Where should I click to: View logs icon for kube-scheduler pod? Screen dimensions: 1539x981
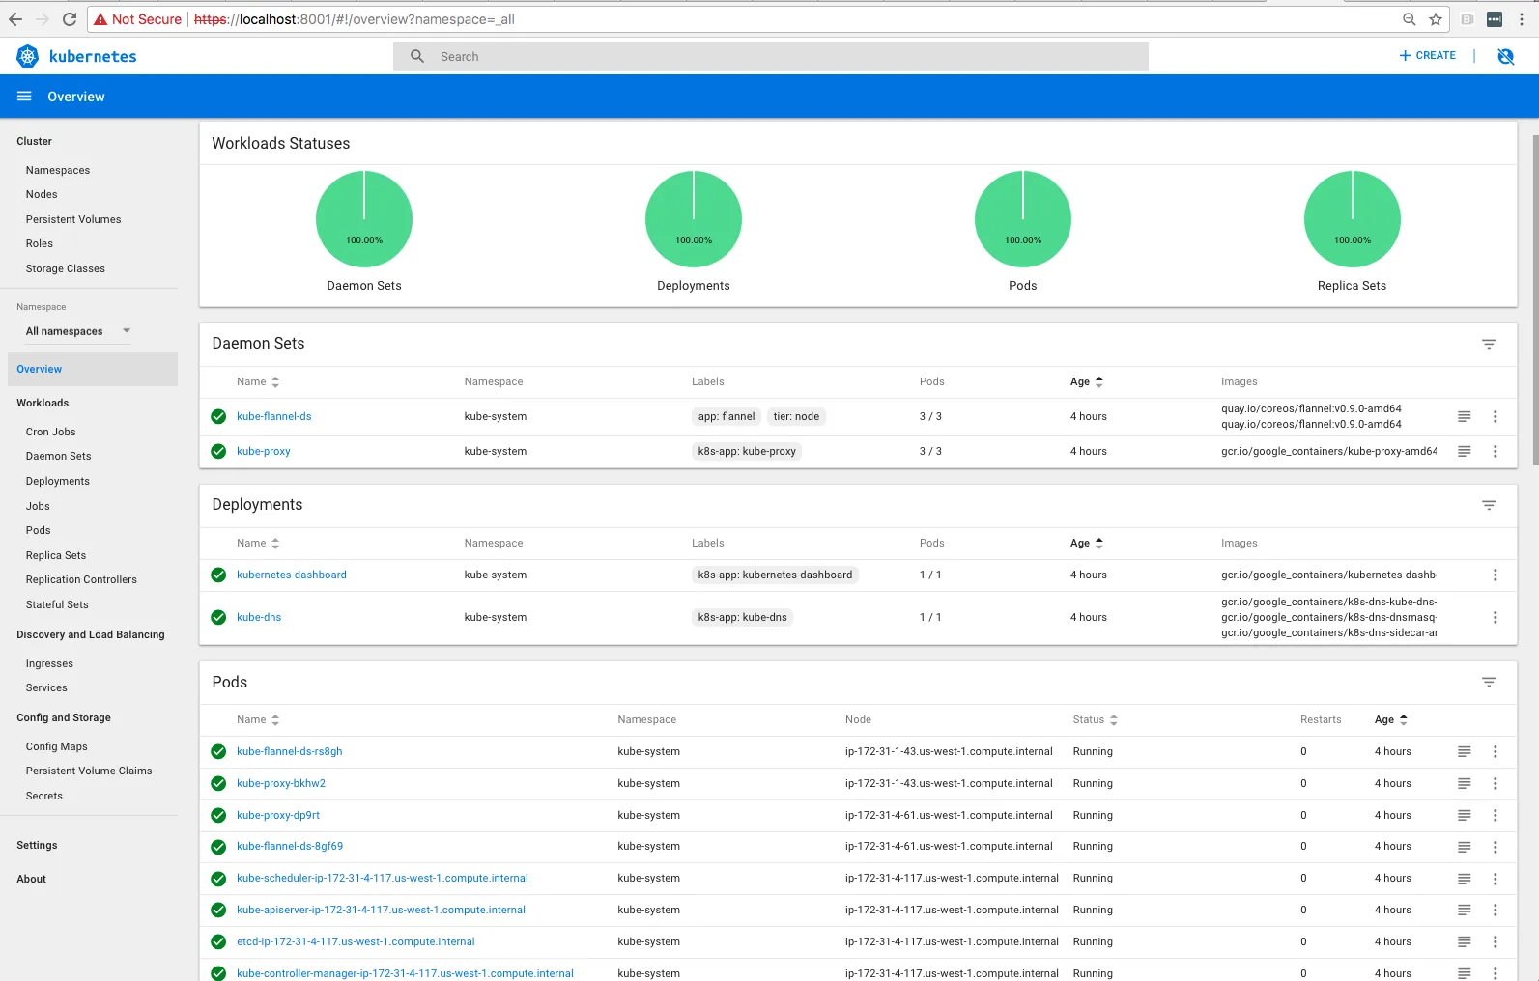1465,878
